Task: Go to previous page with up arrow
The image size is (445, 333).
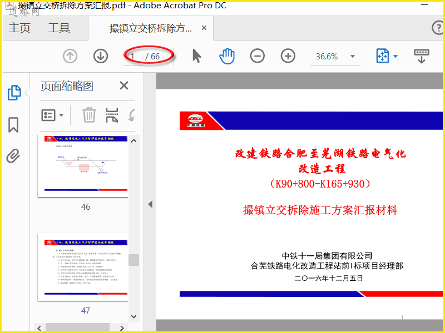Action: click(70, 56)
